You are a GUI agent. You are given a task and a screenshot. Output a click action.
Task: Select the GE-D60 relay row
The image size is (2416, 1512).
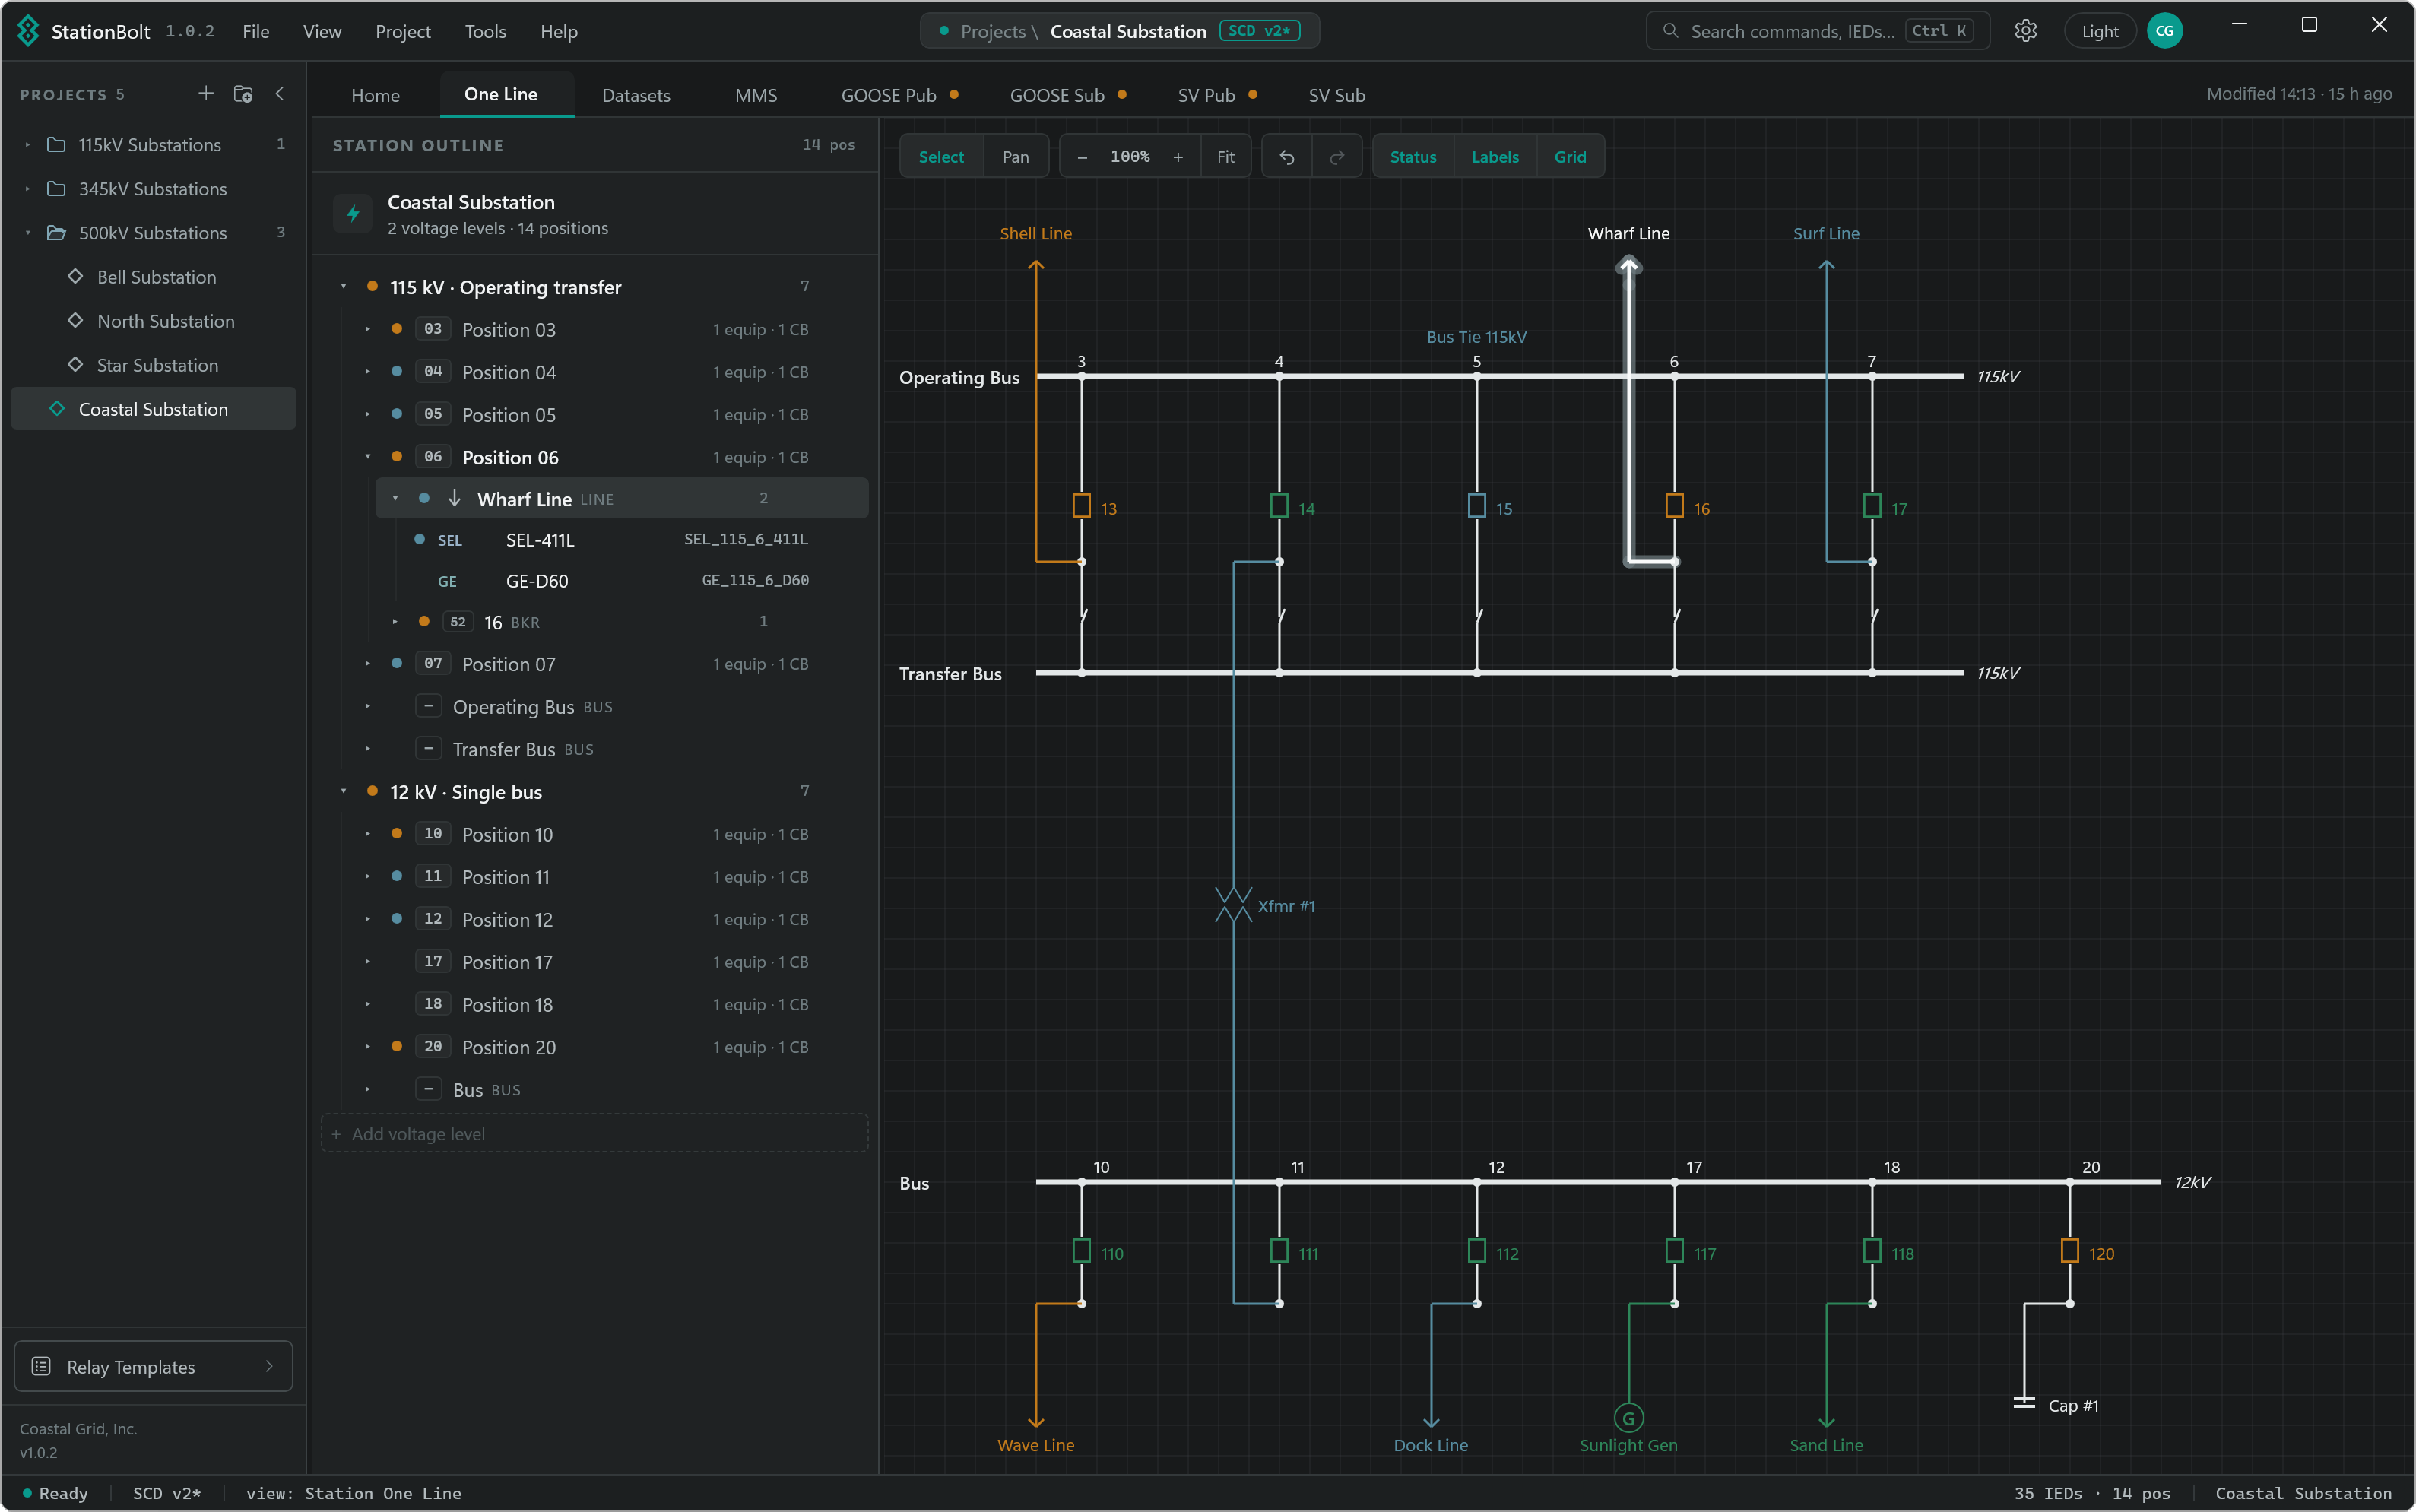click(x=620, y=581)
